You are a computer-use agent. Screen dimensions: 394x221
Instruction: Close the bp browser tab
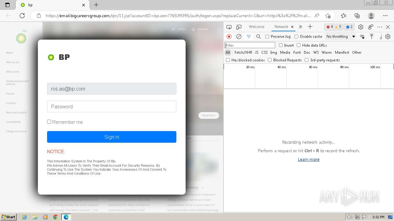84,5
